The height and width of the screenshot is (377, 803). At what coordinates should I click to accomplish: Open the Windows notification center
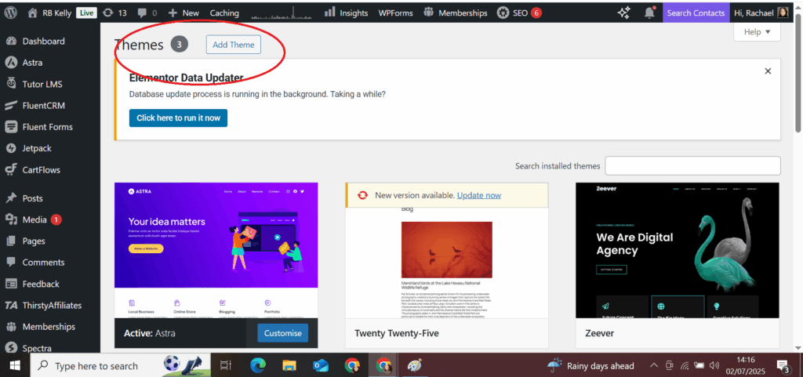[x=783, y=365]
